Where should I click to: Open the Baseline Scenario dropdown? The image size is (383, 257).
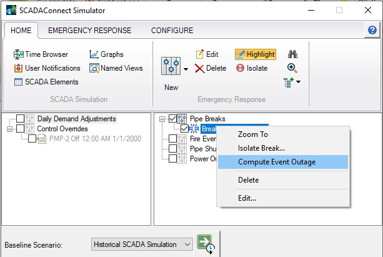(142, 244)
